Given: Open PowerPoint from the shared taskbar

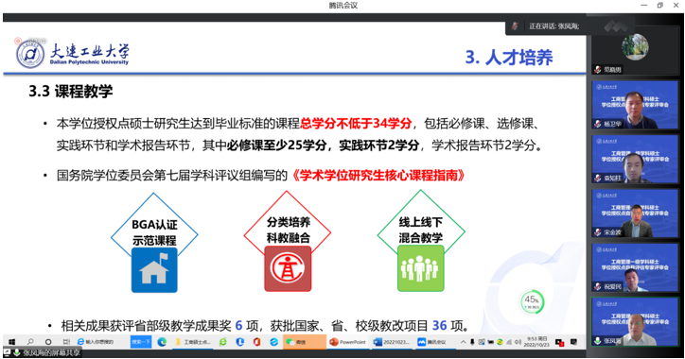Looking at the screenshot, I should point(348,342).
